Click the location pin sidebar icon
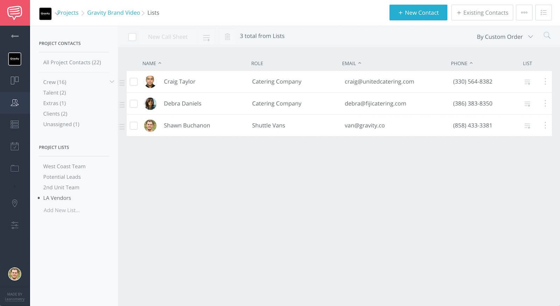The image size is (560, 306). click(15, 203)
